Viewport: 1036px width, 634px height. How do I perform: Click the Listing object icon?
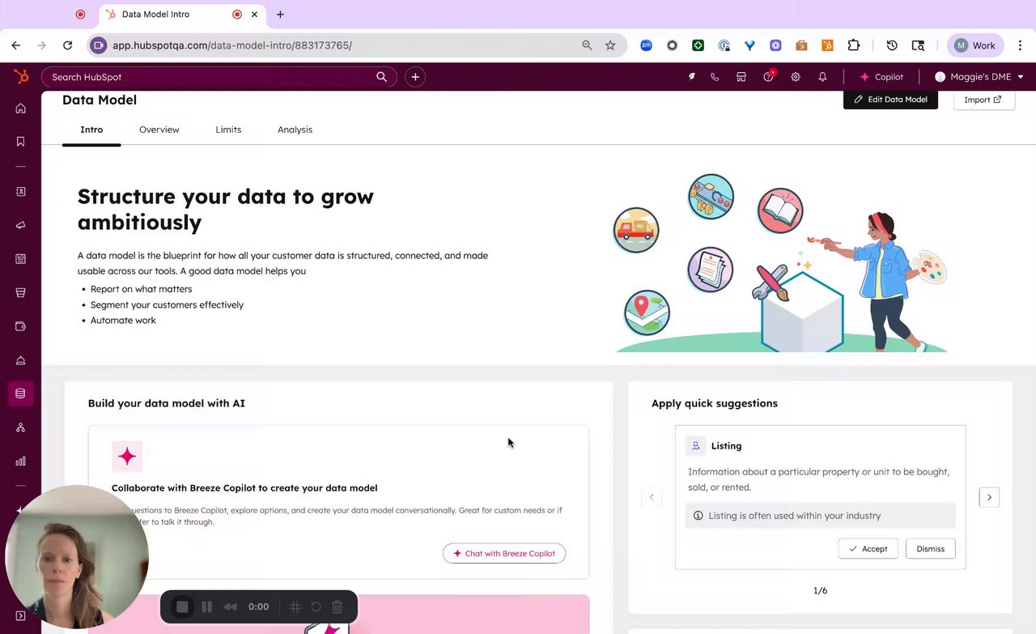coord(695,446)
